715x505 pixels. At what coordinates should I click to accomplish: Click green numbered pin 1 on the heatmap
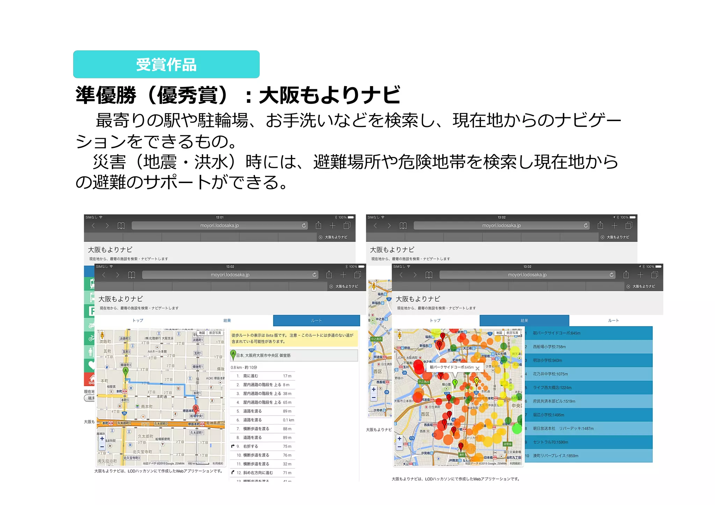[x=455, y=383]
